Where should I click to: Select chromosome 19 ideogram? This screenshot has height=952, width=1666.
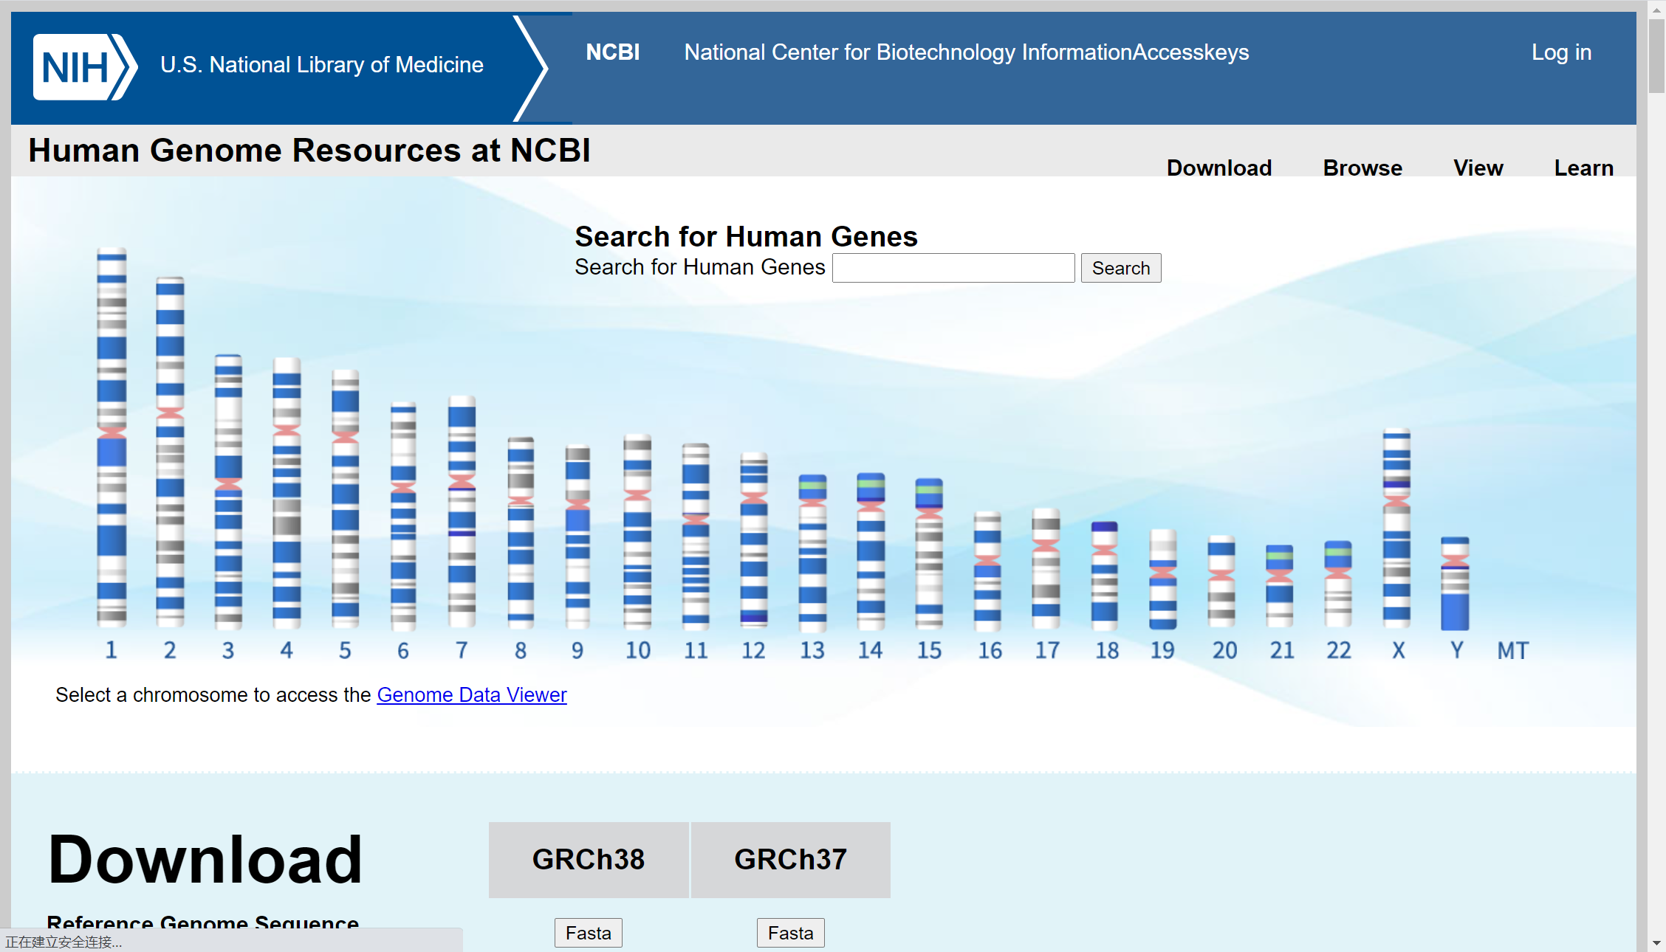click(1163, 579)
